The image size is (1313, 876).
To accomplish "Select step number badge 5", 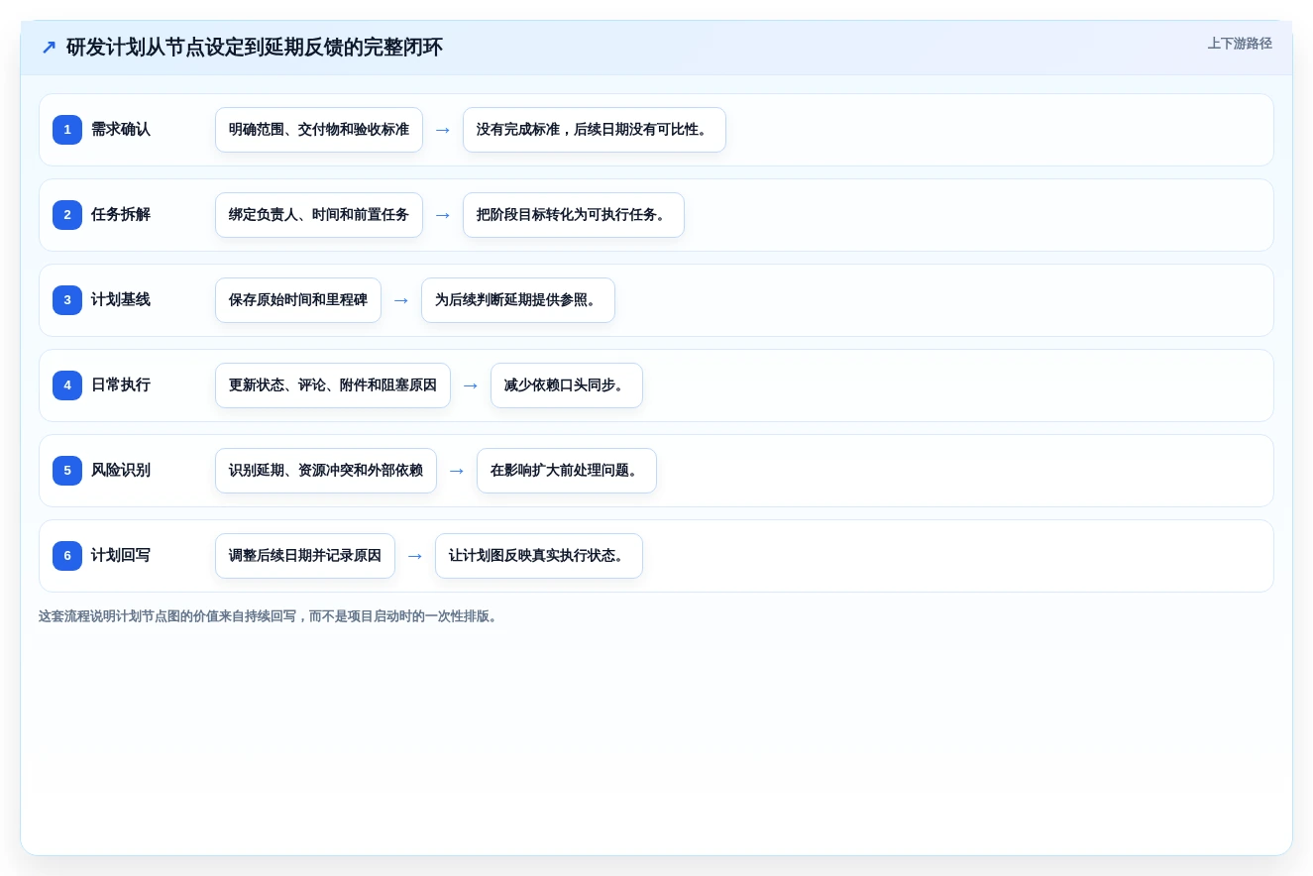I will (x=67, y=471).
